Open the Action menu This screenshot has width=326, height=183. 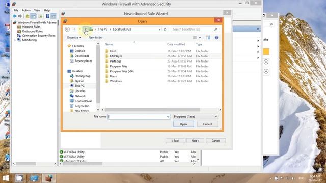[26, 10]
